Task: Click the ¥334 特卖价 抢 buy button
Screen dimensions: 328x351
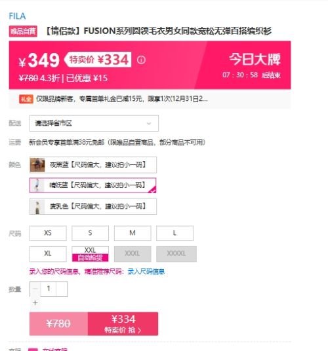Action: coord(123,323)
